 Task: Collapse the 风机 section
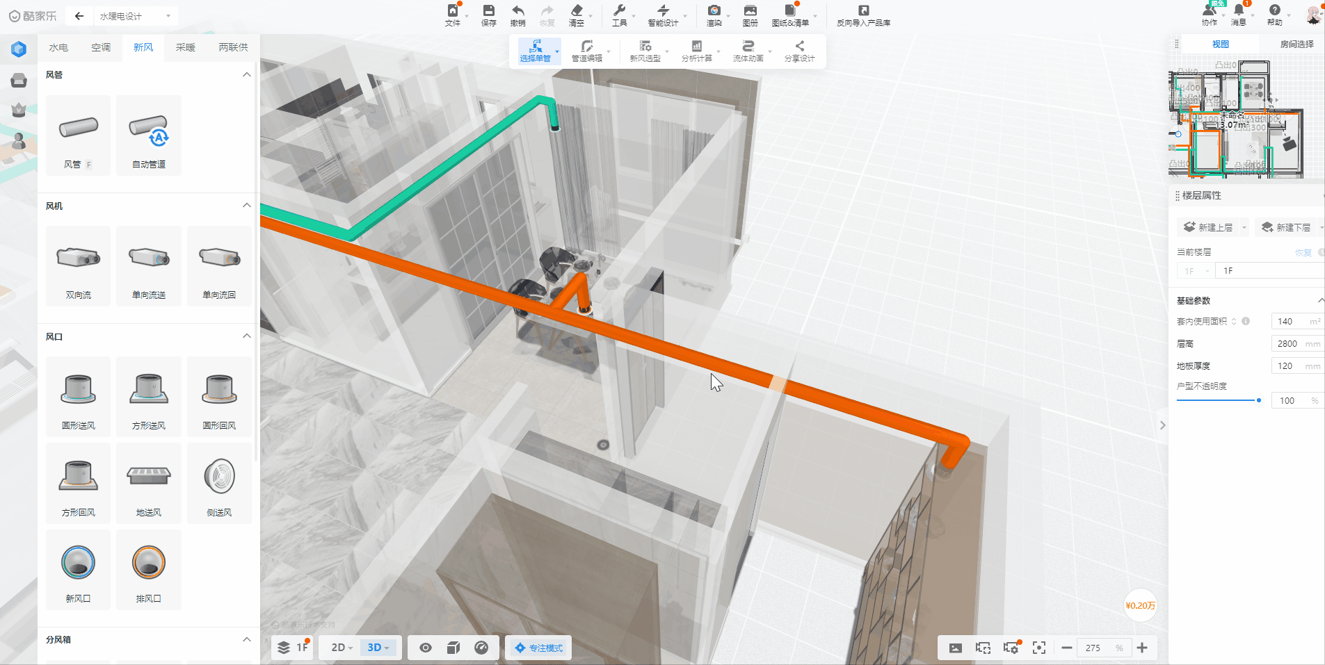tap(246, 206)
